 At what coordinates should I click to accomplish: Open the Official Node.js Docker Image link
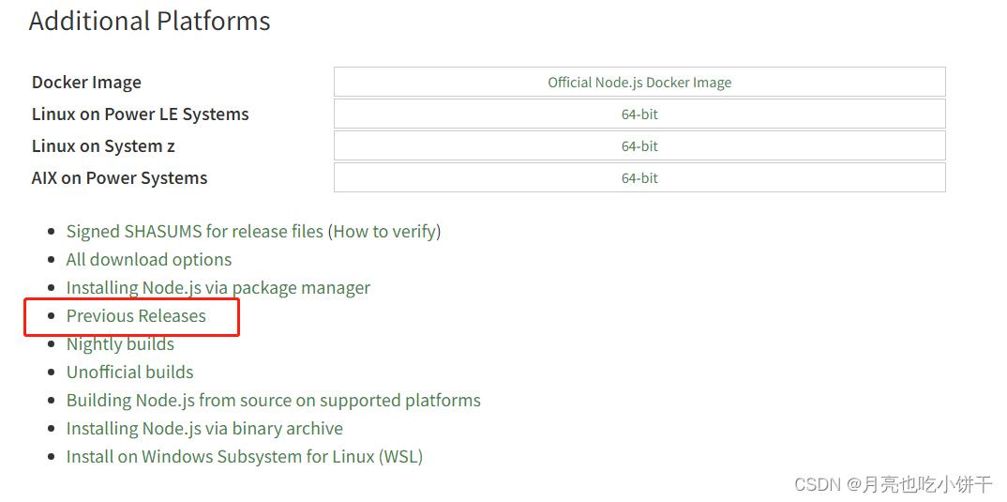(x=639, y=83)
